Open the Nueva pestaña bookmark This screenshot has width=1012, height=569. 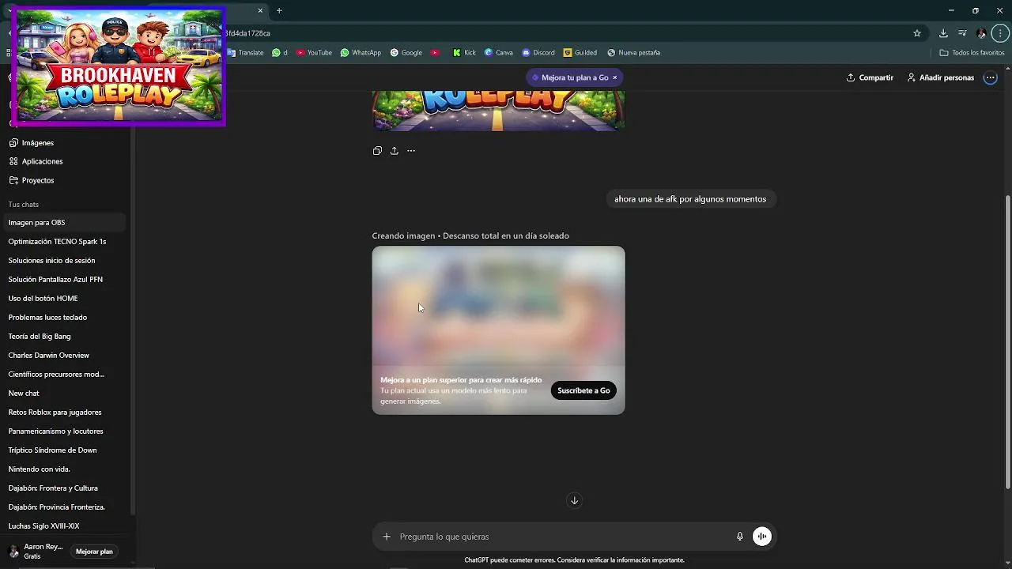pyautogui.click(x=633, y=53)
